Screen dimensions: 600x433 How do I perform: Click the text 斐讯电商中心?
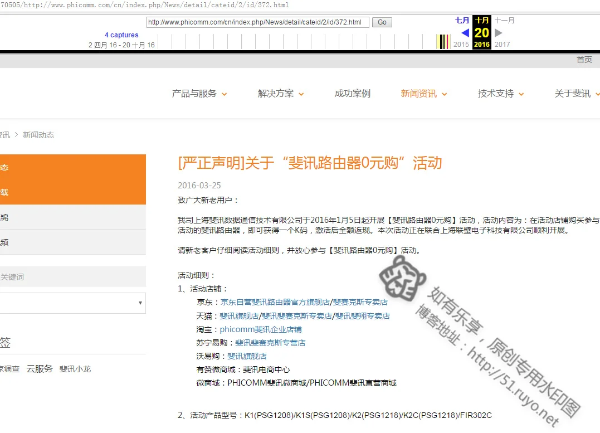tap(266, 369)
